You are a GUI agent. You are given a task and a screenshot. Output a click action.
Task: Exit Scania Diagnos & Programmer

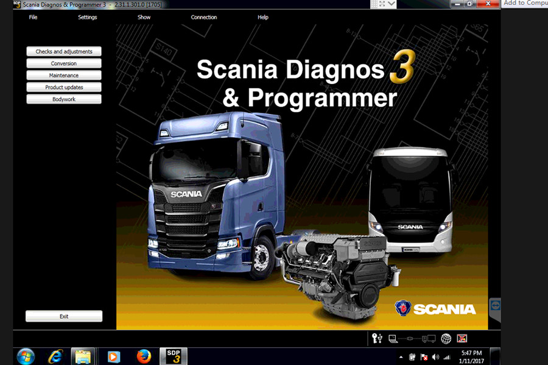pos(64,316)
